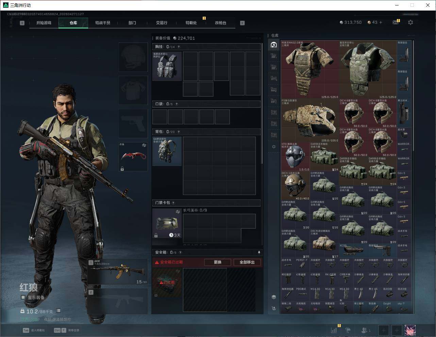Click the plus icon beside the 43 currency
The height and width of the screenshot is (337, 436).
tap(381, 22)
